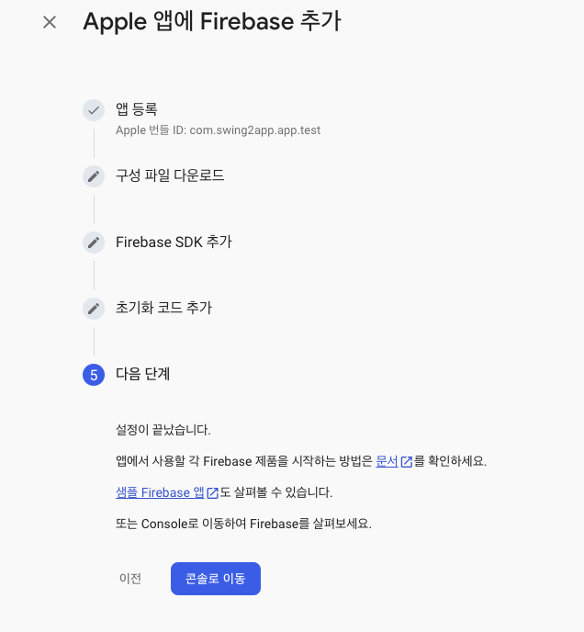Select the 다음 단계 step title

142,374
